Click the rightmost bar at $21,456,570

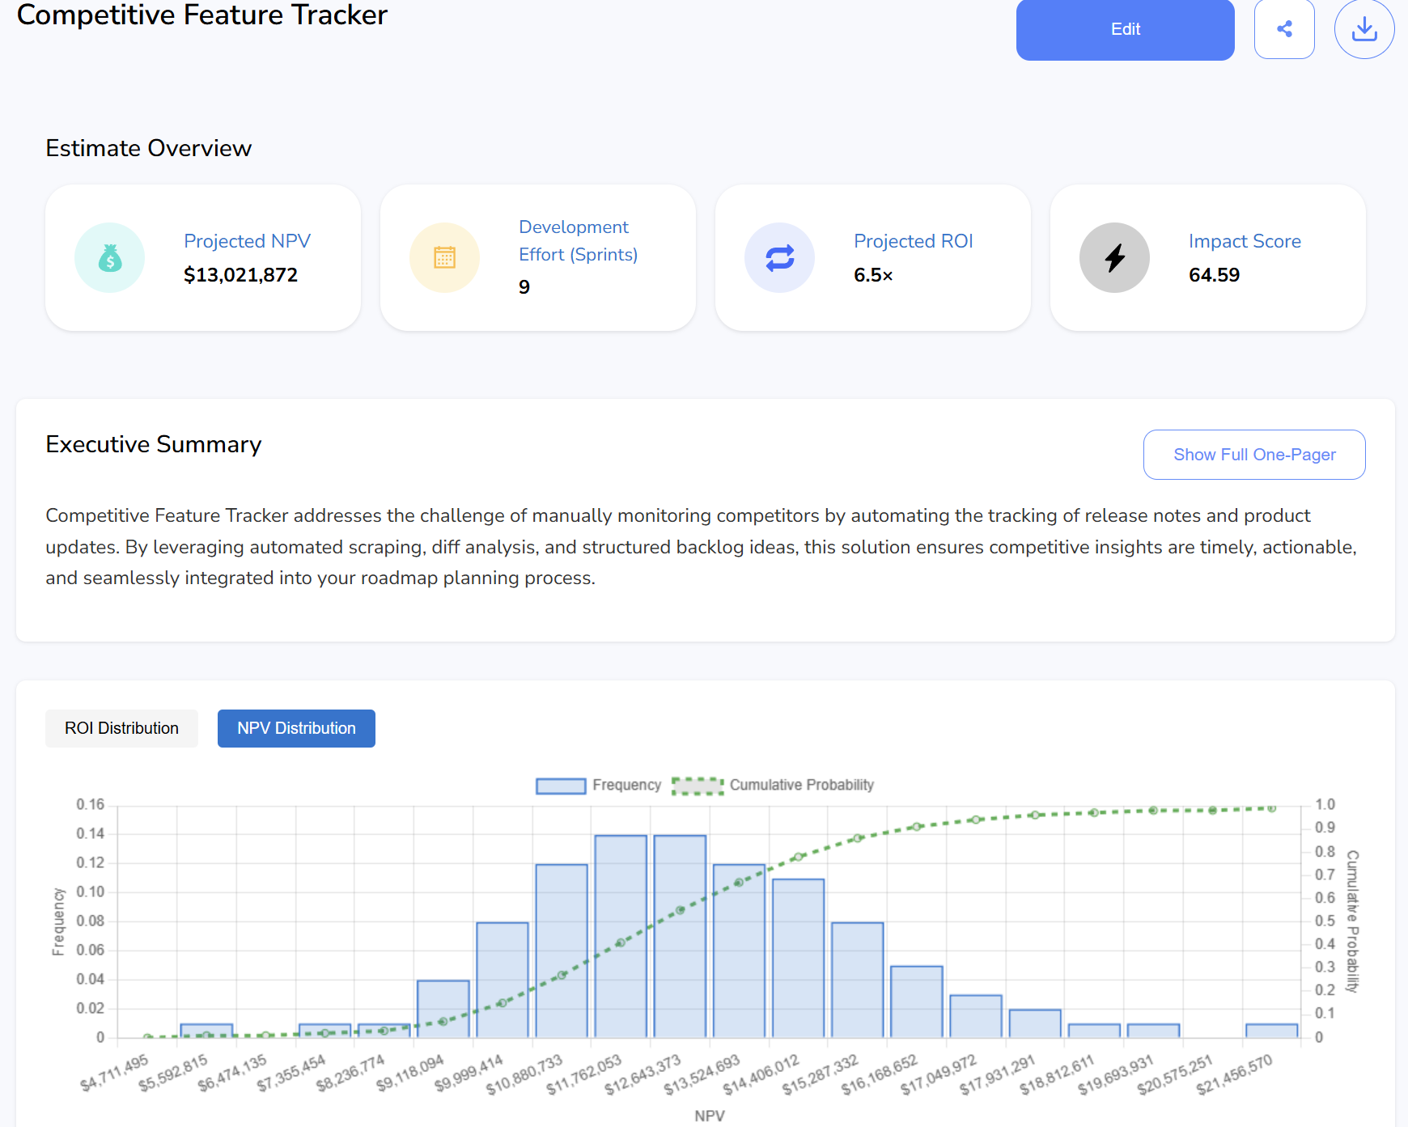tap(1271, 1031)
